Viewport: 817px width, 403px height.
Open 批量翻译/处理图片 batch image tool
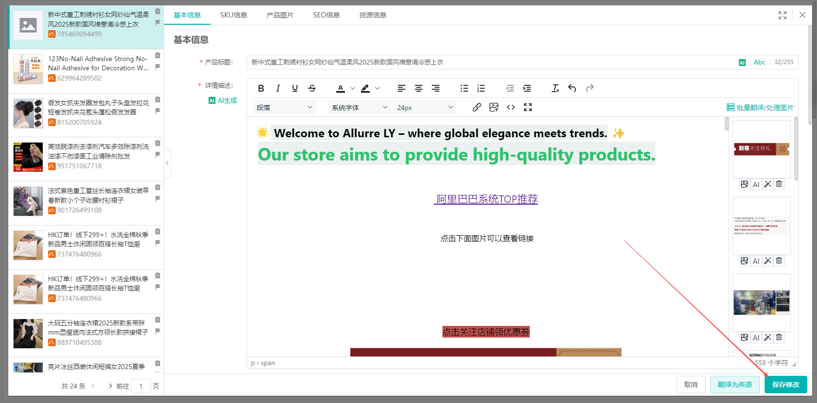pos(760,108)
